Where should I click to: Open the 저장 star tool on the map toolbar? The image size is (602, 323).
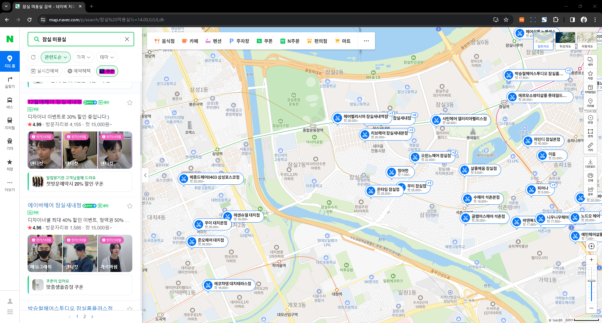(590, 75)
